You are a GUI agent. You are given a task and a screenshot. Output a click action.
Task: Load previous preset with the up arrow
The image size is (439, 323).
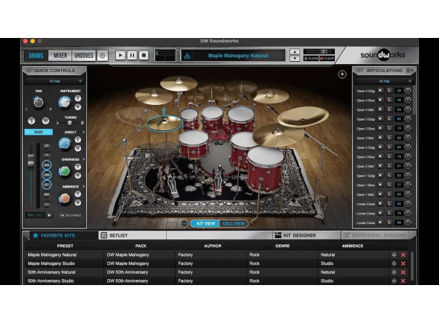pyautogui.click(x=295, y=52)
